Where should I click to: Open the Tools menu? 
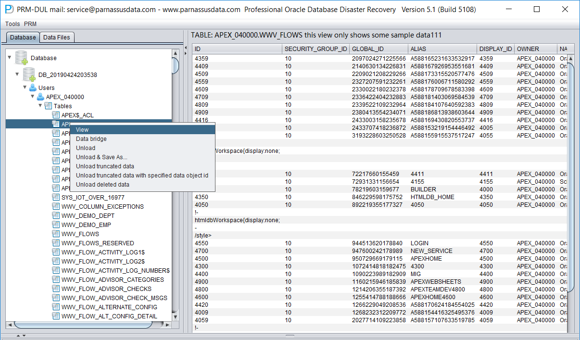tap(13, 24)
